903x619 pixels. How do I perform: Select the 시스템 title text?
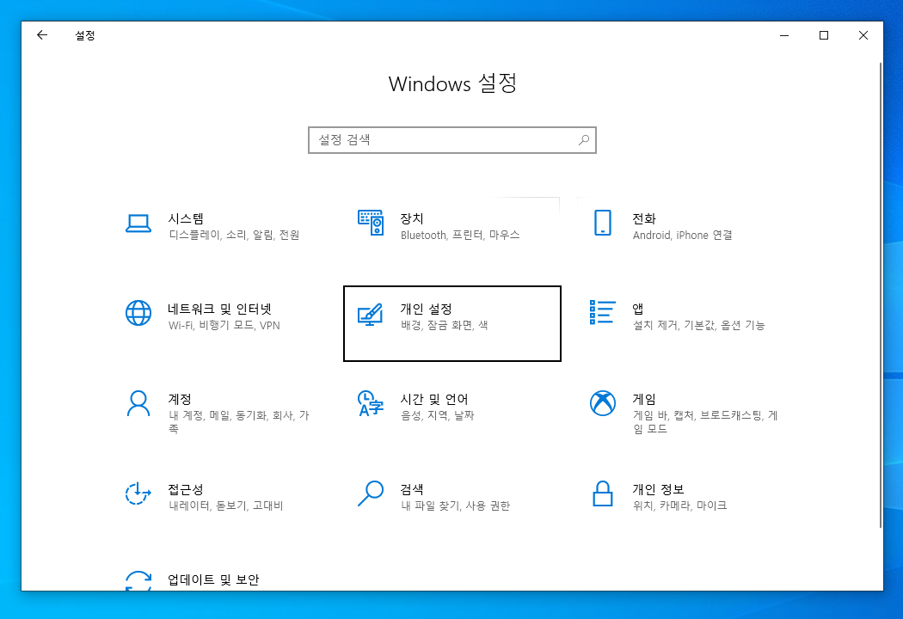pos(186,219)
